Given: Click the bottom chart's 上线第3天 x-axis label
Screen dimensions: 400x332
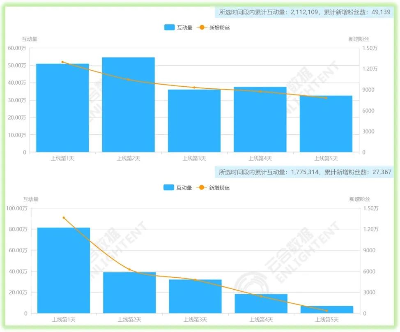Looking at the screenshot, I should pyautogui.click(x=195, y=319).
